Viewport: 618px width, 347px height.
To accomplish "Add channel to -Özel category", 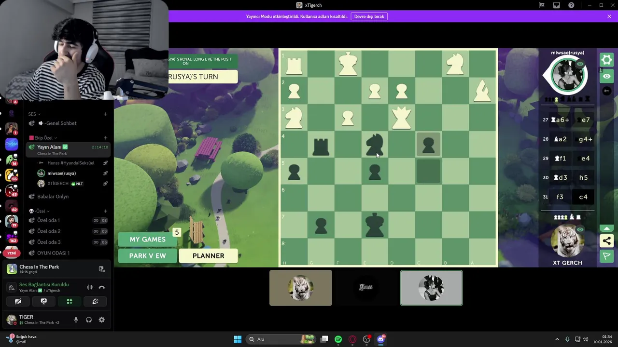I will [x=105, y=211].
